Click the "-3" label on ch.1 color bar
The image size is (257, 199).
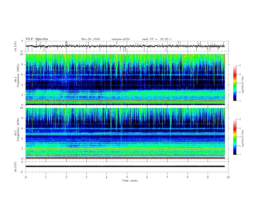(x=239, y=65)
